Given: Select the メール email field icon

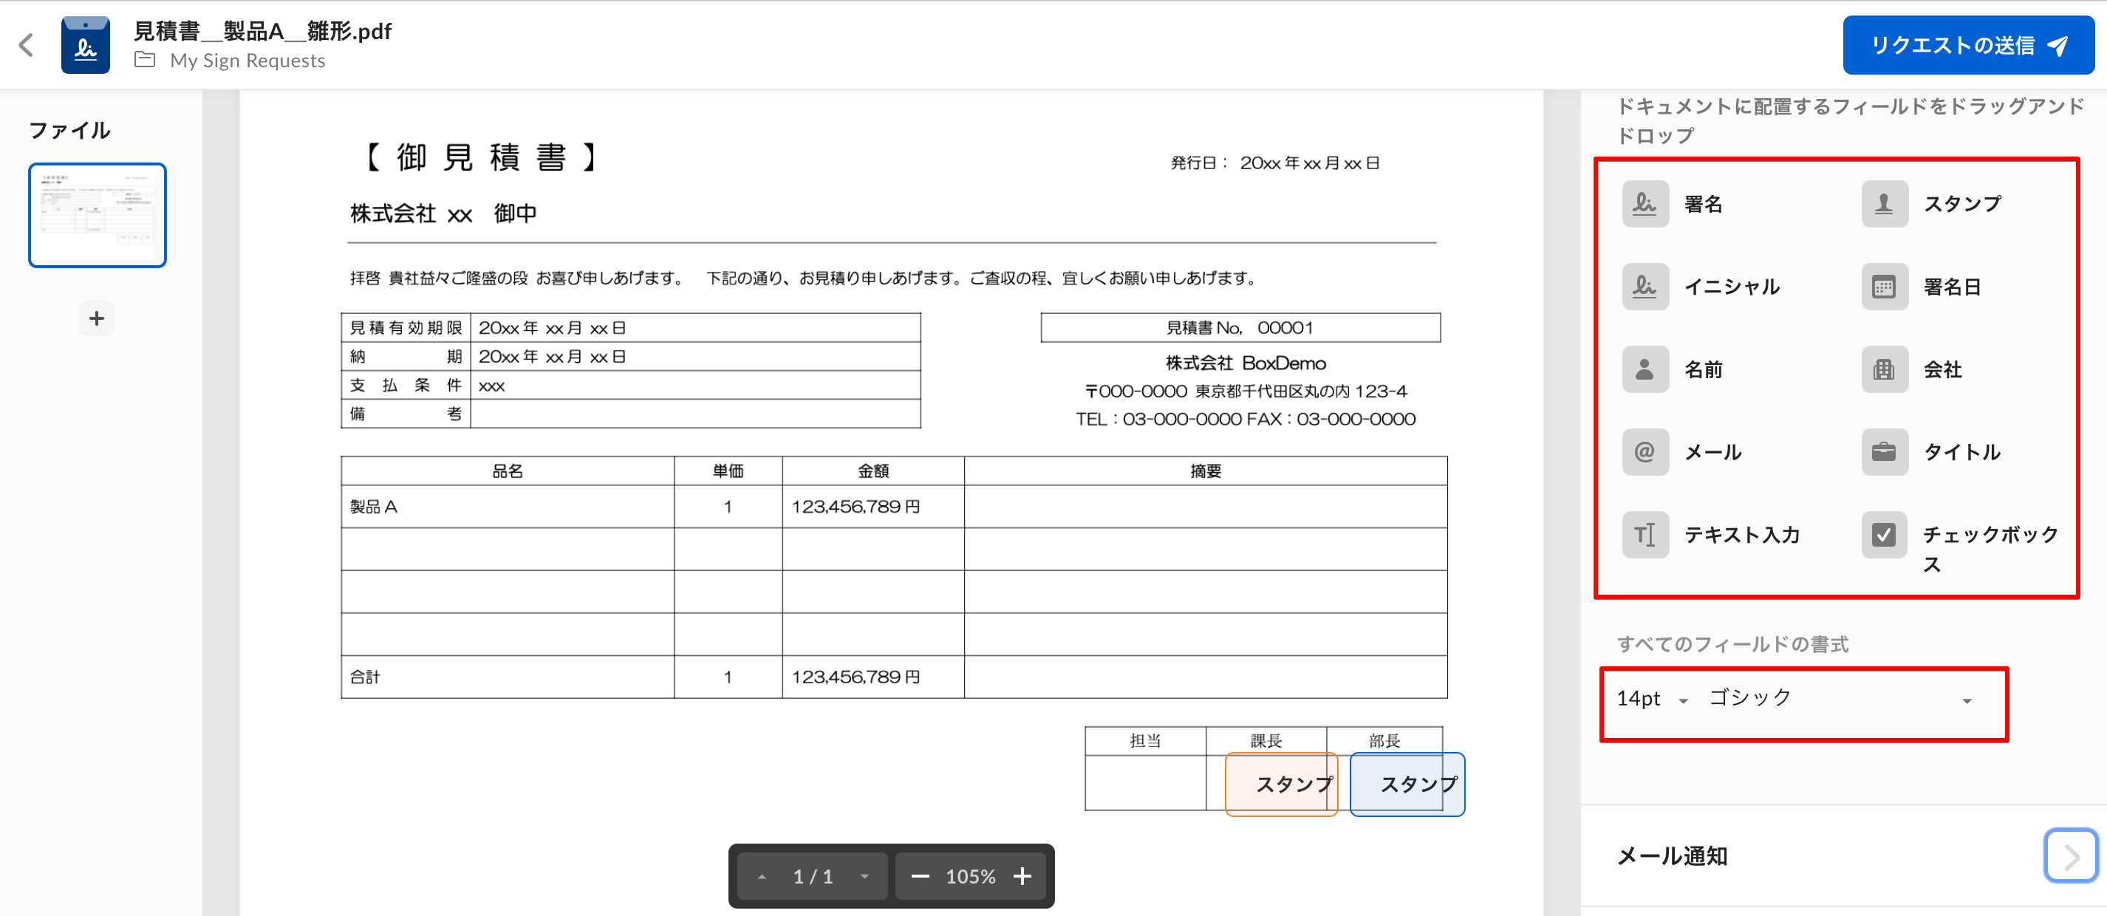Looking at the screenshot, I should point(1645,451).
